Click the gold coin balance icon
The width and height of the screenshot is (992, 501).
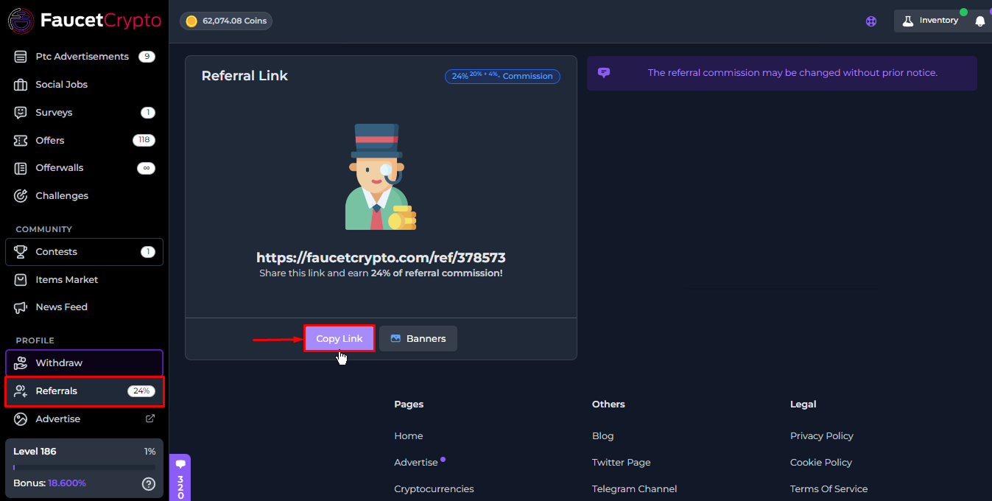[191, 21]
